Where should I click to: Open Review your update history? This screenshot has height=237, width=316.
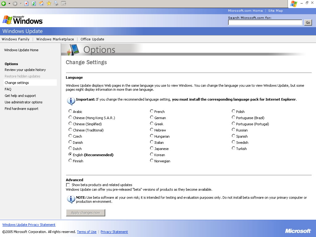(25, 70)
